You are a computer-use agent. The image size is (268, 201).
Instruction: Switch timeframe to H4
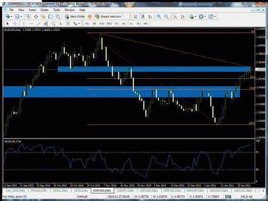click(124, 24)
